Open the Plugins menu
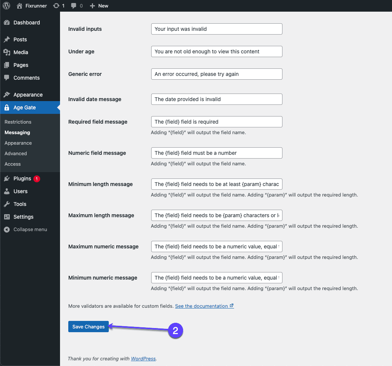This screenshot has height=366, width=392. 30,178
